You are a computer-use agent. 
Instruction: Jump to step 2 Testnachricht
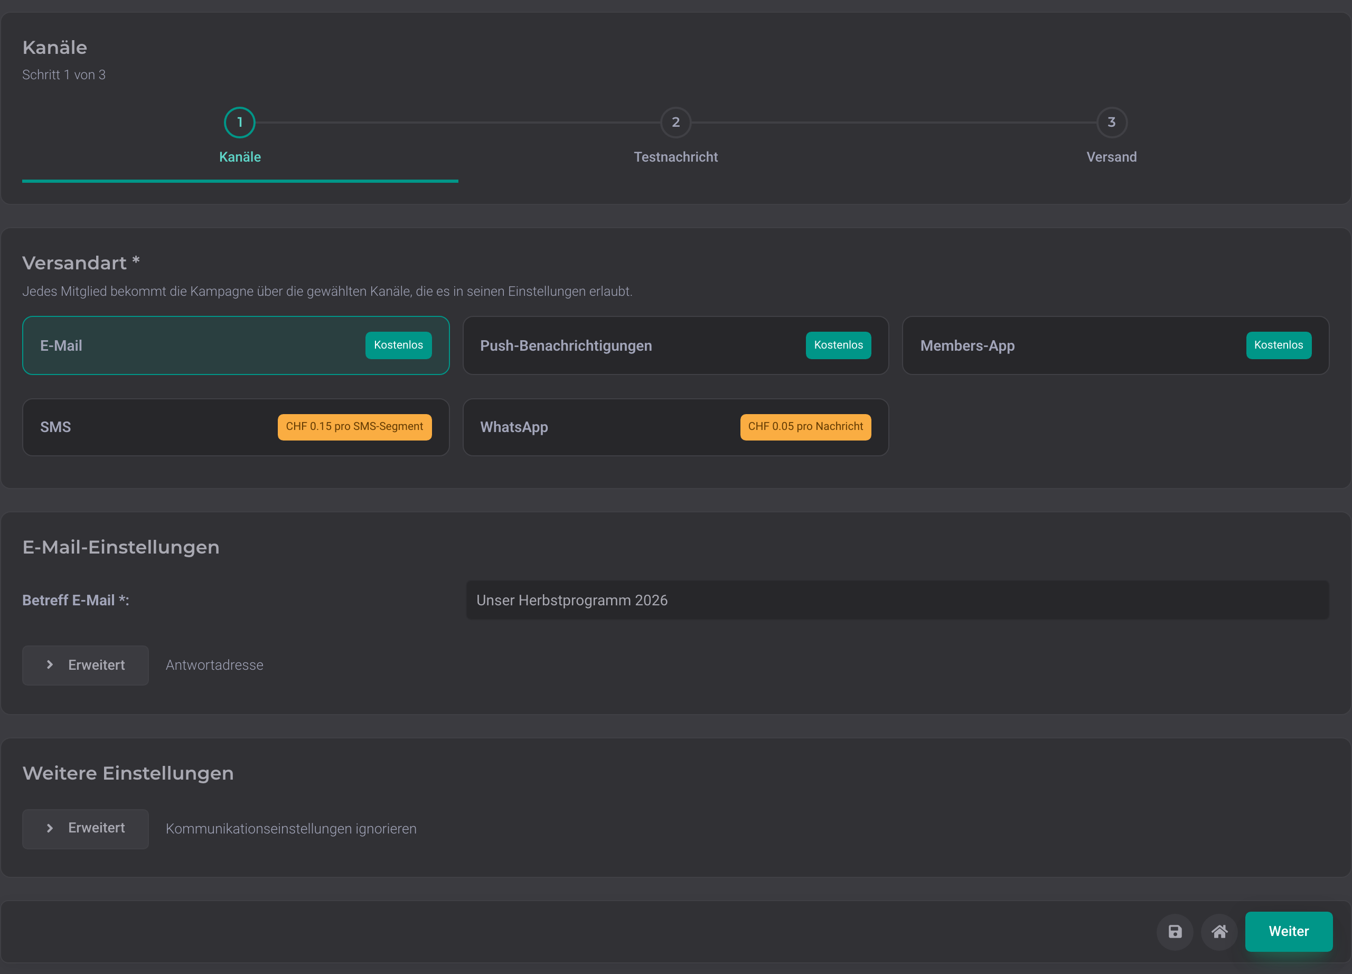(675, 136)
